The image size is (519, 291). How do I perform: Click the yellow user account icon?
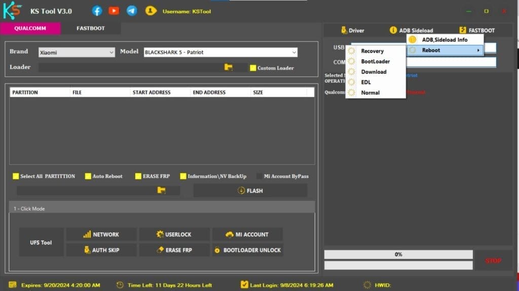click(151, 11)
